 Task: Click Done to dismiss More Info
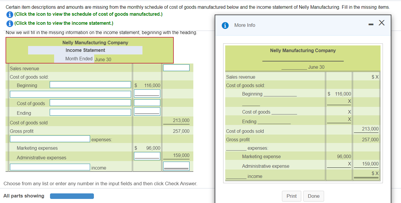point(314,196)
